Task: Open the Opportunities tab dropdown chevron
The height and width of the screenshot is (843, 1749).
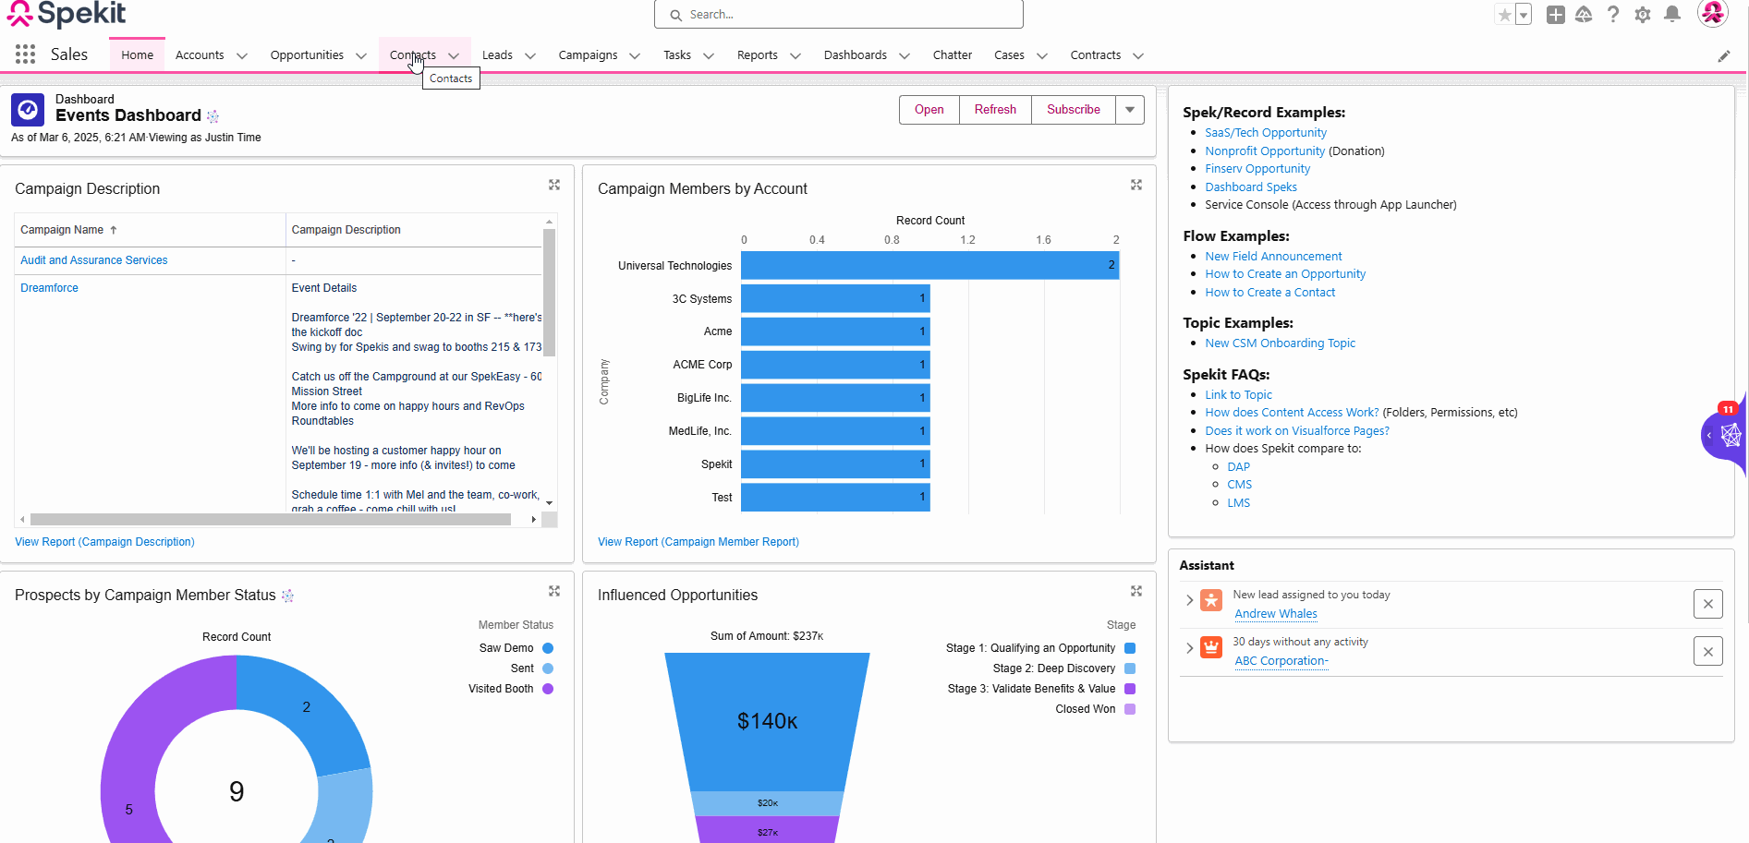Action: click(x=361, y=55)
